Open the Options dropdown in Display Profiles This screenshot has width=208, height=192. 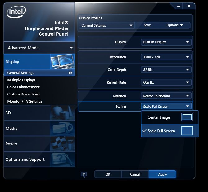click(x=174, y=25)
